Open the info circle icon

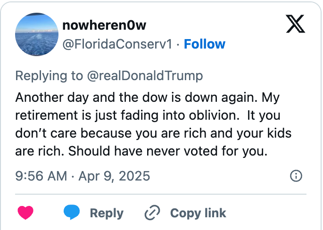(x=296, y=176)
